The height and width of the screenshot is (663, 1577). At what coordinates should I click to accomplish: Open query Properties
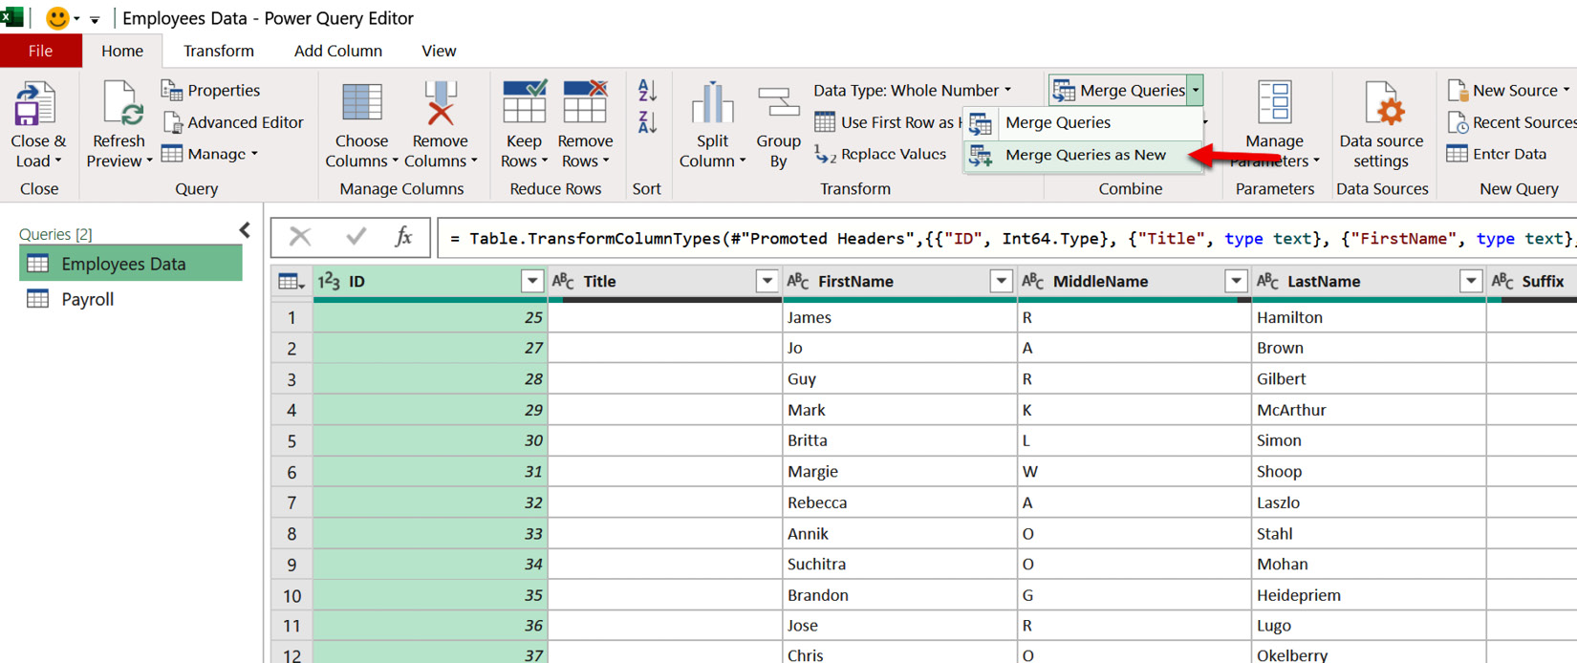point(211,90)
